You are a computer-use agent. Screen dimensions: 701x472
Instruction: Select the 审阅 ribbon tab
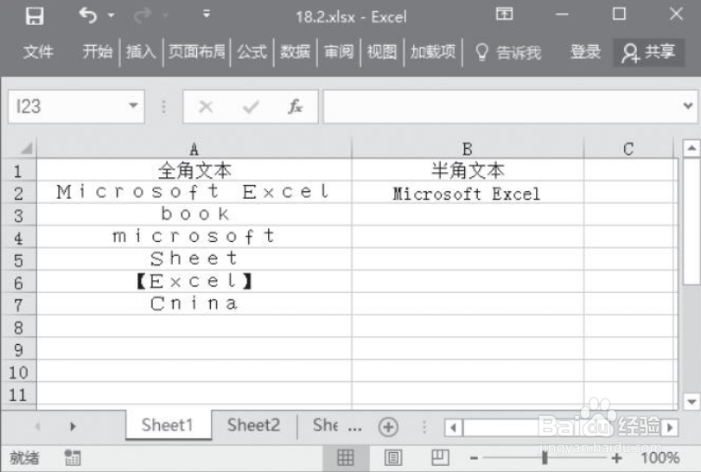click(339, 52)
